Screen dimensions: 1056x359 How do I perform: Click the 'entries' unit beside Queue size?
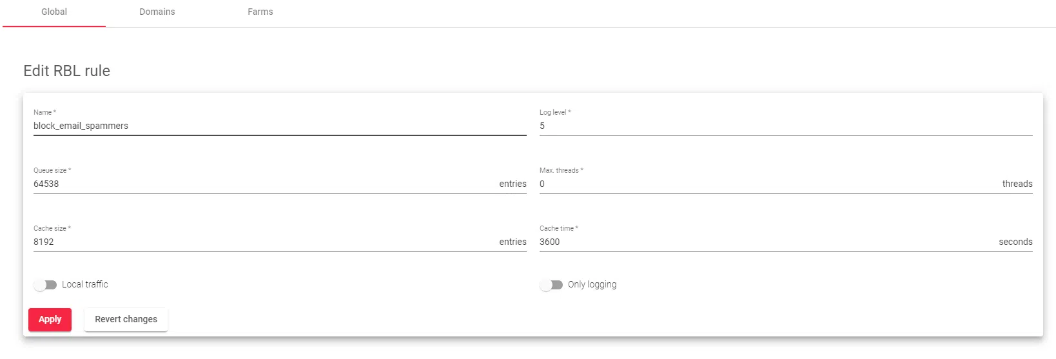[513, 184]
